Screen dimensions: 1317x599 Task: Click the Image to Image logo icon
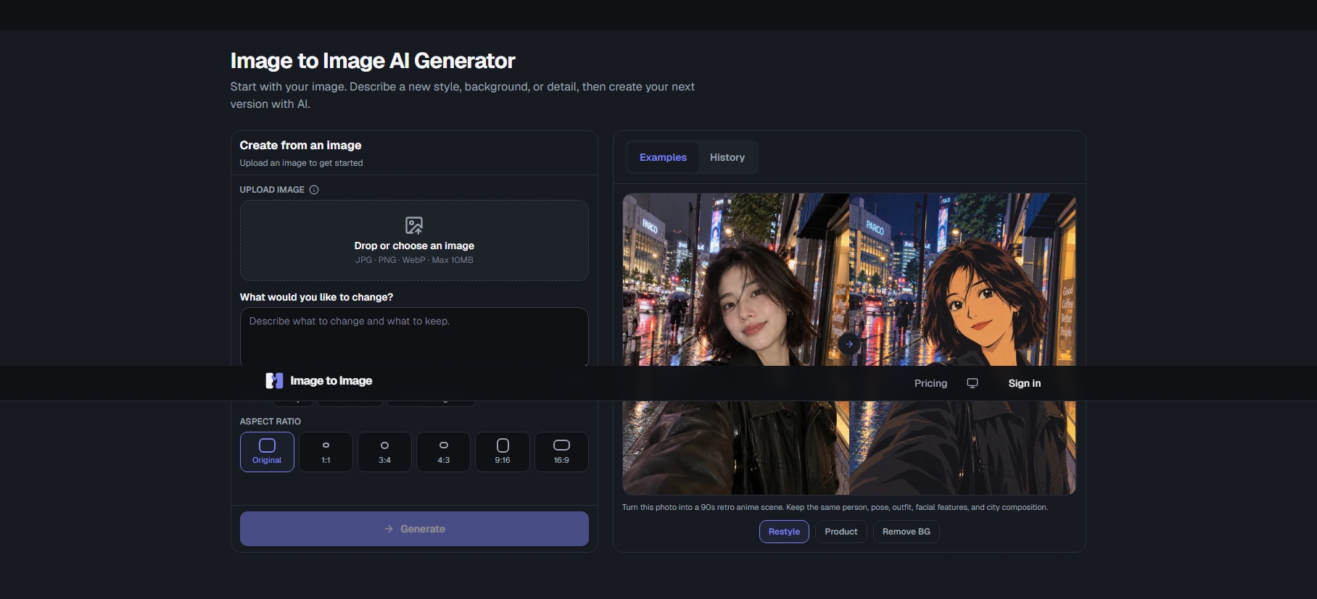[x=274, y=381]
